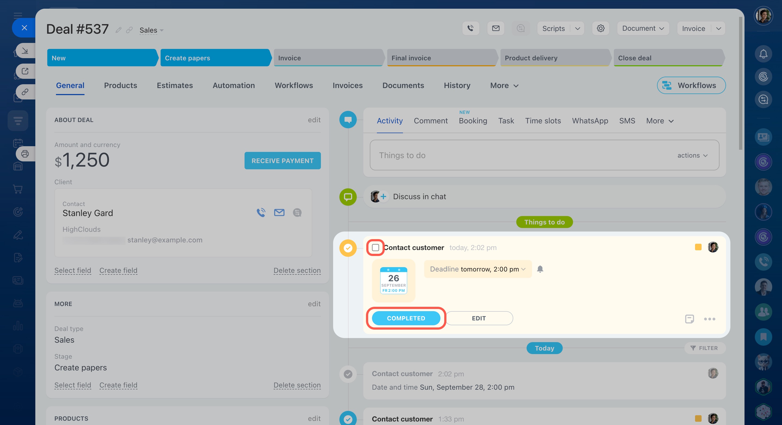Click the RECEIVE PAYMENT button
The height and width of the screenshot is (425, 782).
click(x=282, y=161)
